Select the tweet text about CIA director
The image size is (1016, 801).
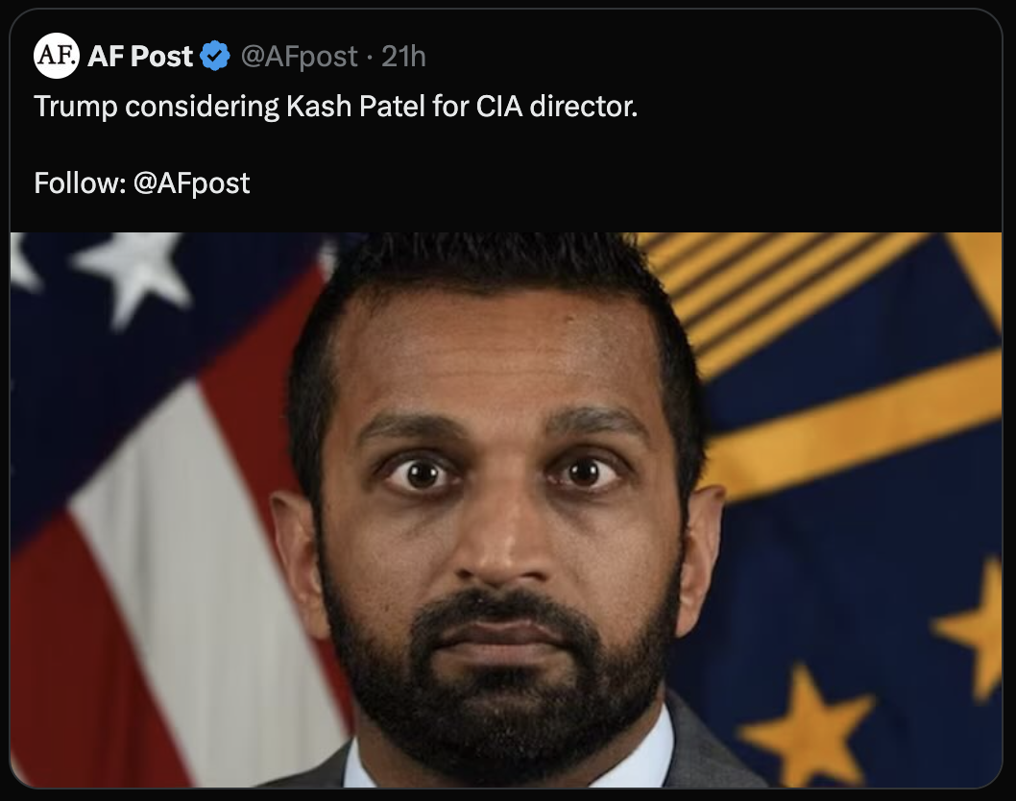[x=336, y=107]
